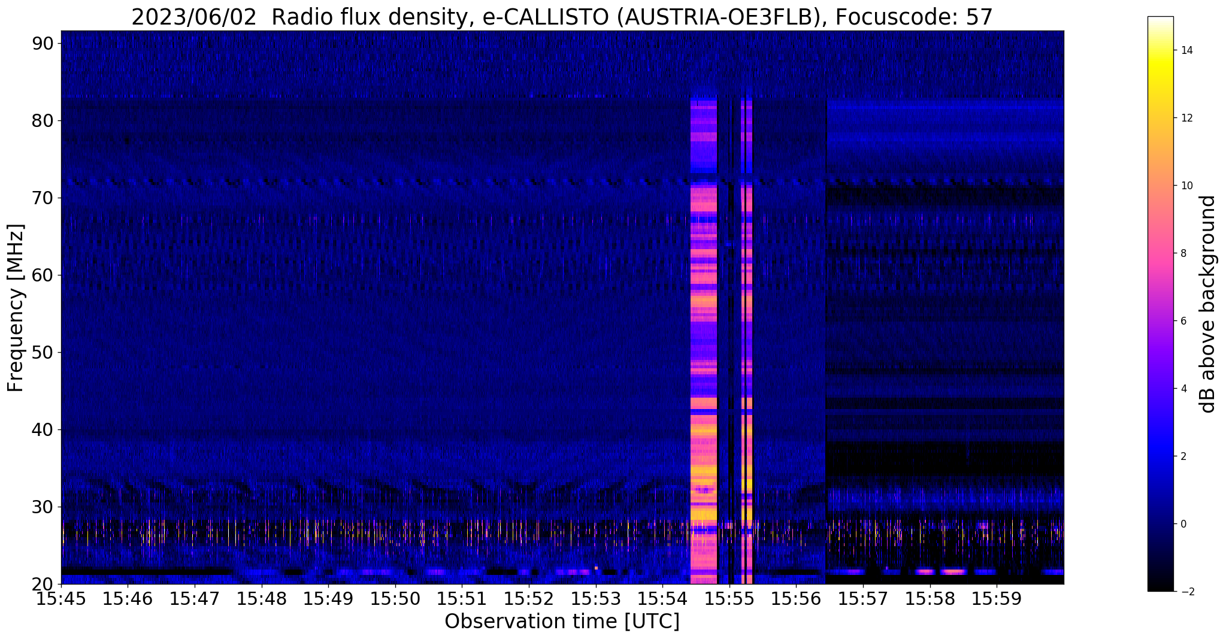
Task: Click the colorbar tick value 4
Action: [1183, 389]
